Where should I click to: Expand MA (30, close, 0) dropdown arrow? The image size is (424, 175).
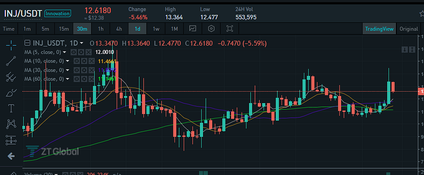67,70
